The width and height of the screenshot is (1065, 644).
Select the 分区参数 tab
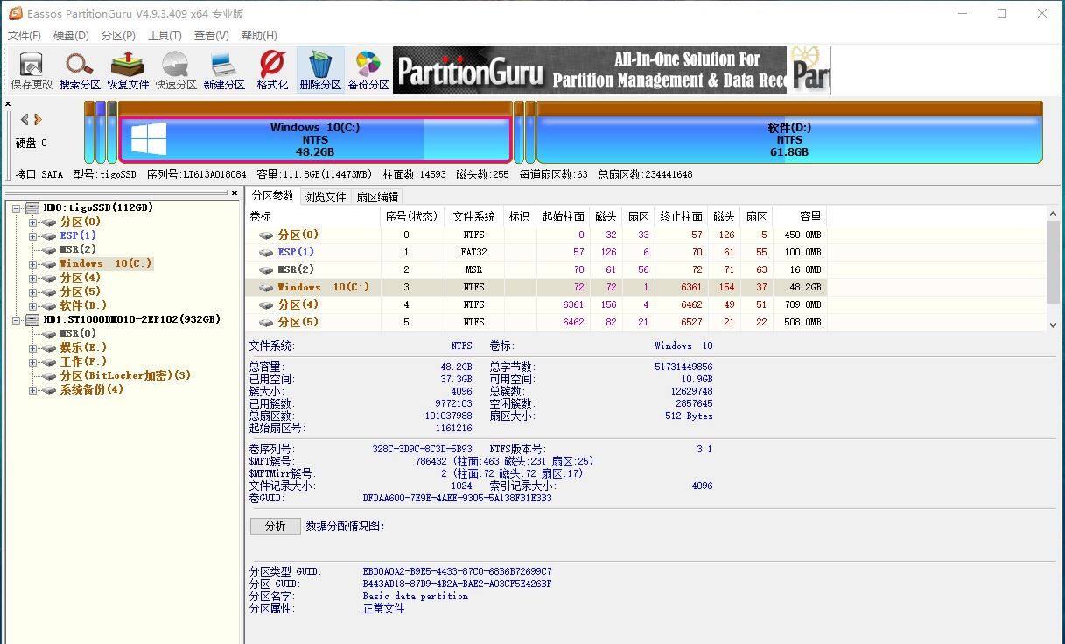click(x=272, y=196)
